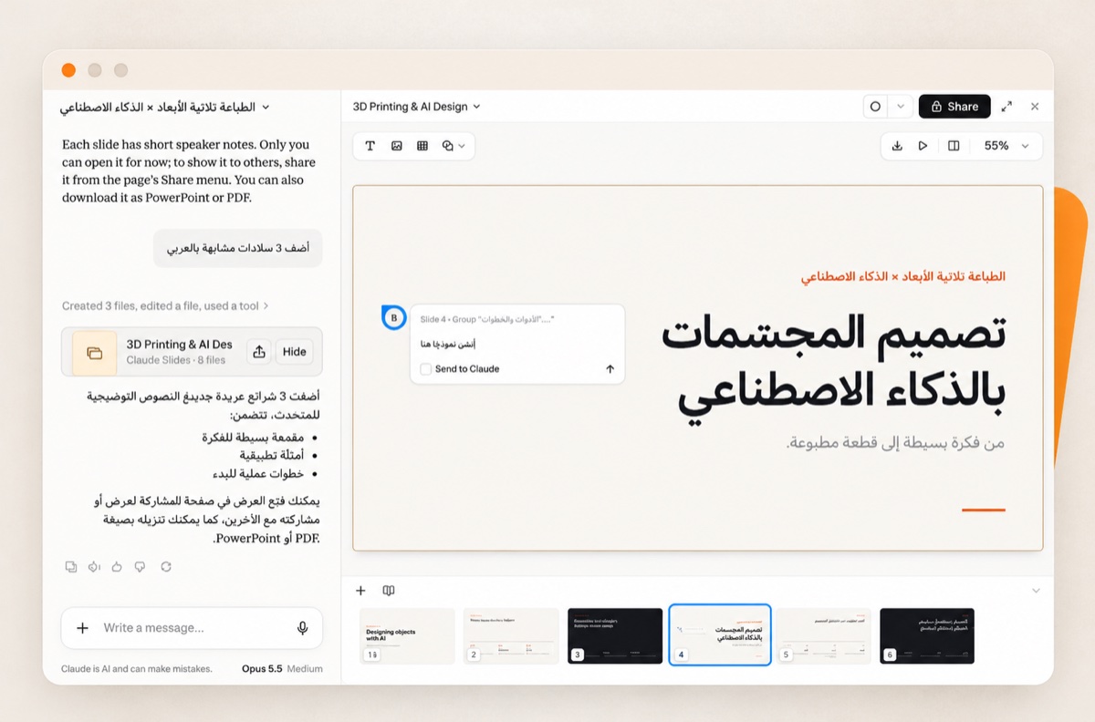The image size is (1095, 722).
Task: Click Hide on the file card
Action: [294, 352]
